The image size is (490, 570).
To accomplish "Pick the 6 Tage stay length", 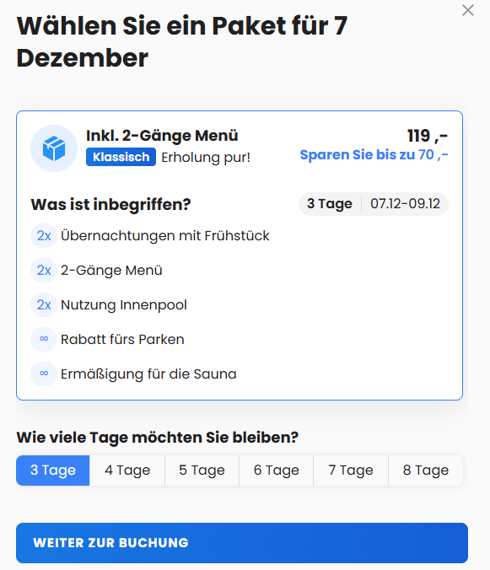I will (277, 471).
